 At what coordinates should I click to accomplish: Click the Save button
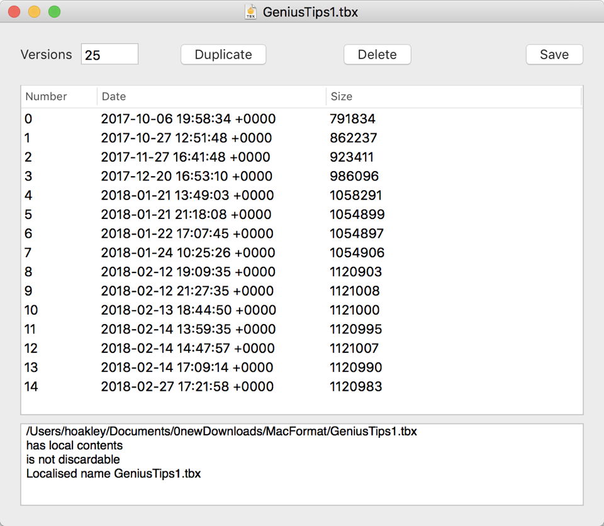(x=554, y=55)
